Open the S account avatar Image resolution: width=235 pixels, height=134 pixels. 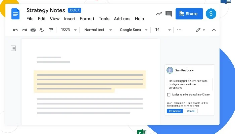211,14
